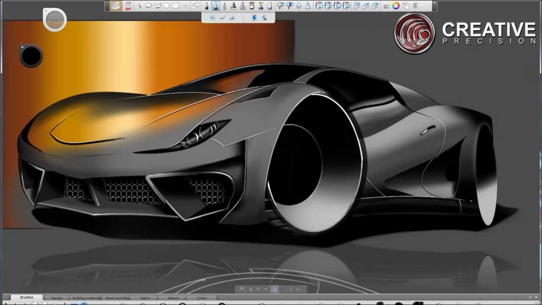Select the ellipse lasso selection tool

[148, 6]
